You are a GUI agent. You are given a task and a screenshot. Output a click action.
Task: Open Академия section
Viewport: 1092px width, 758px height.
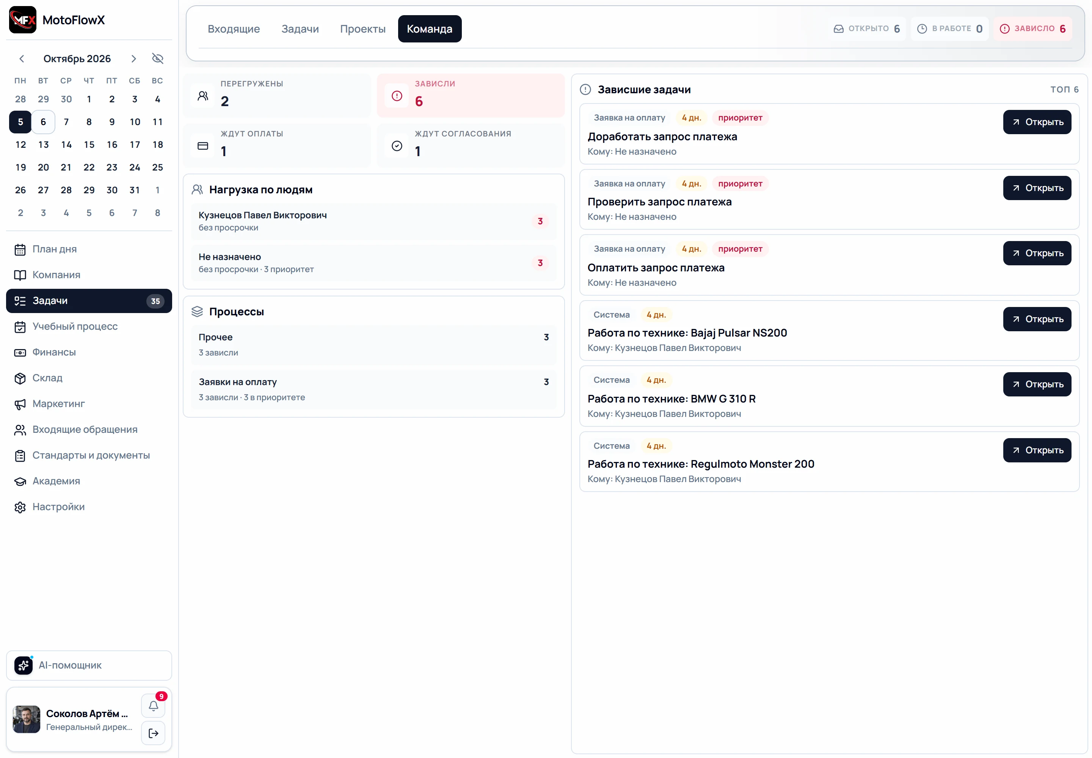[89, 481]
